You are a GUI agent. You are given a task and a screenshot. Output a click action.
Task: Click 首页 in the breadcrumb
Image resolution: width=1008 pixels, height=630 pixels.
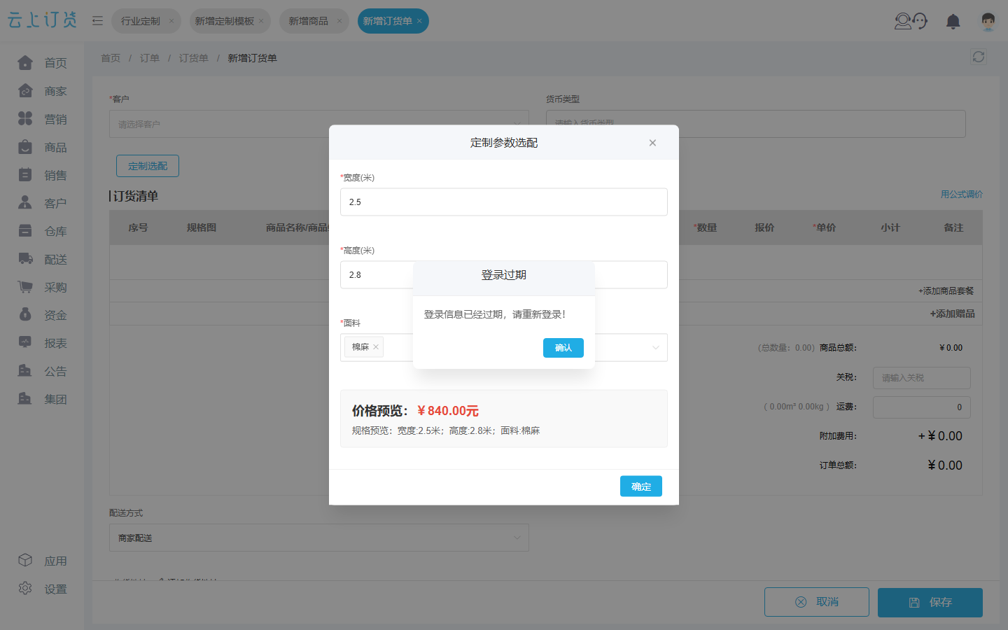[111, 58]
